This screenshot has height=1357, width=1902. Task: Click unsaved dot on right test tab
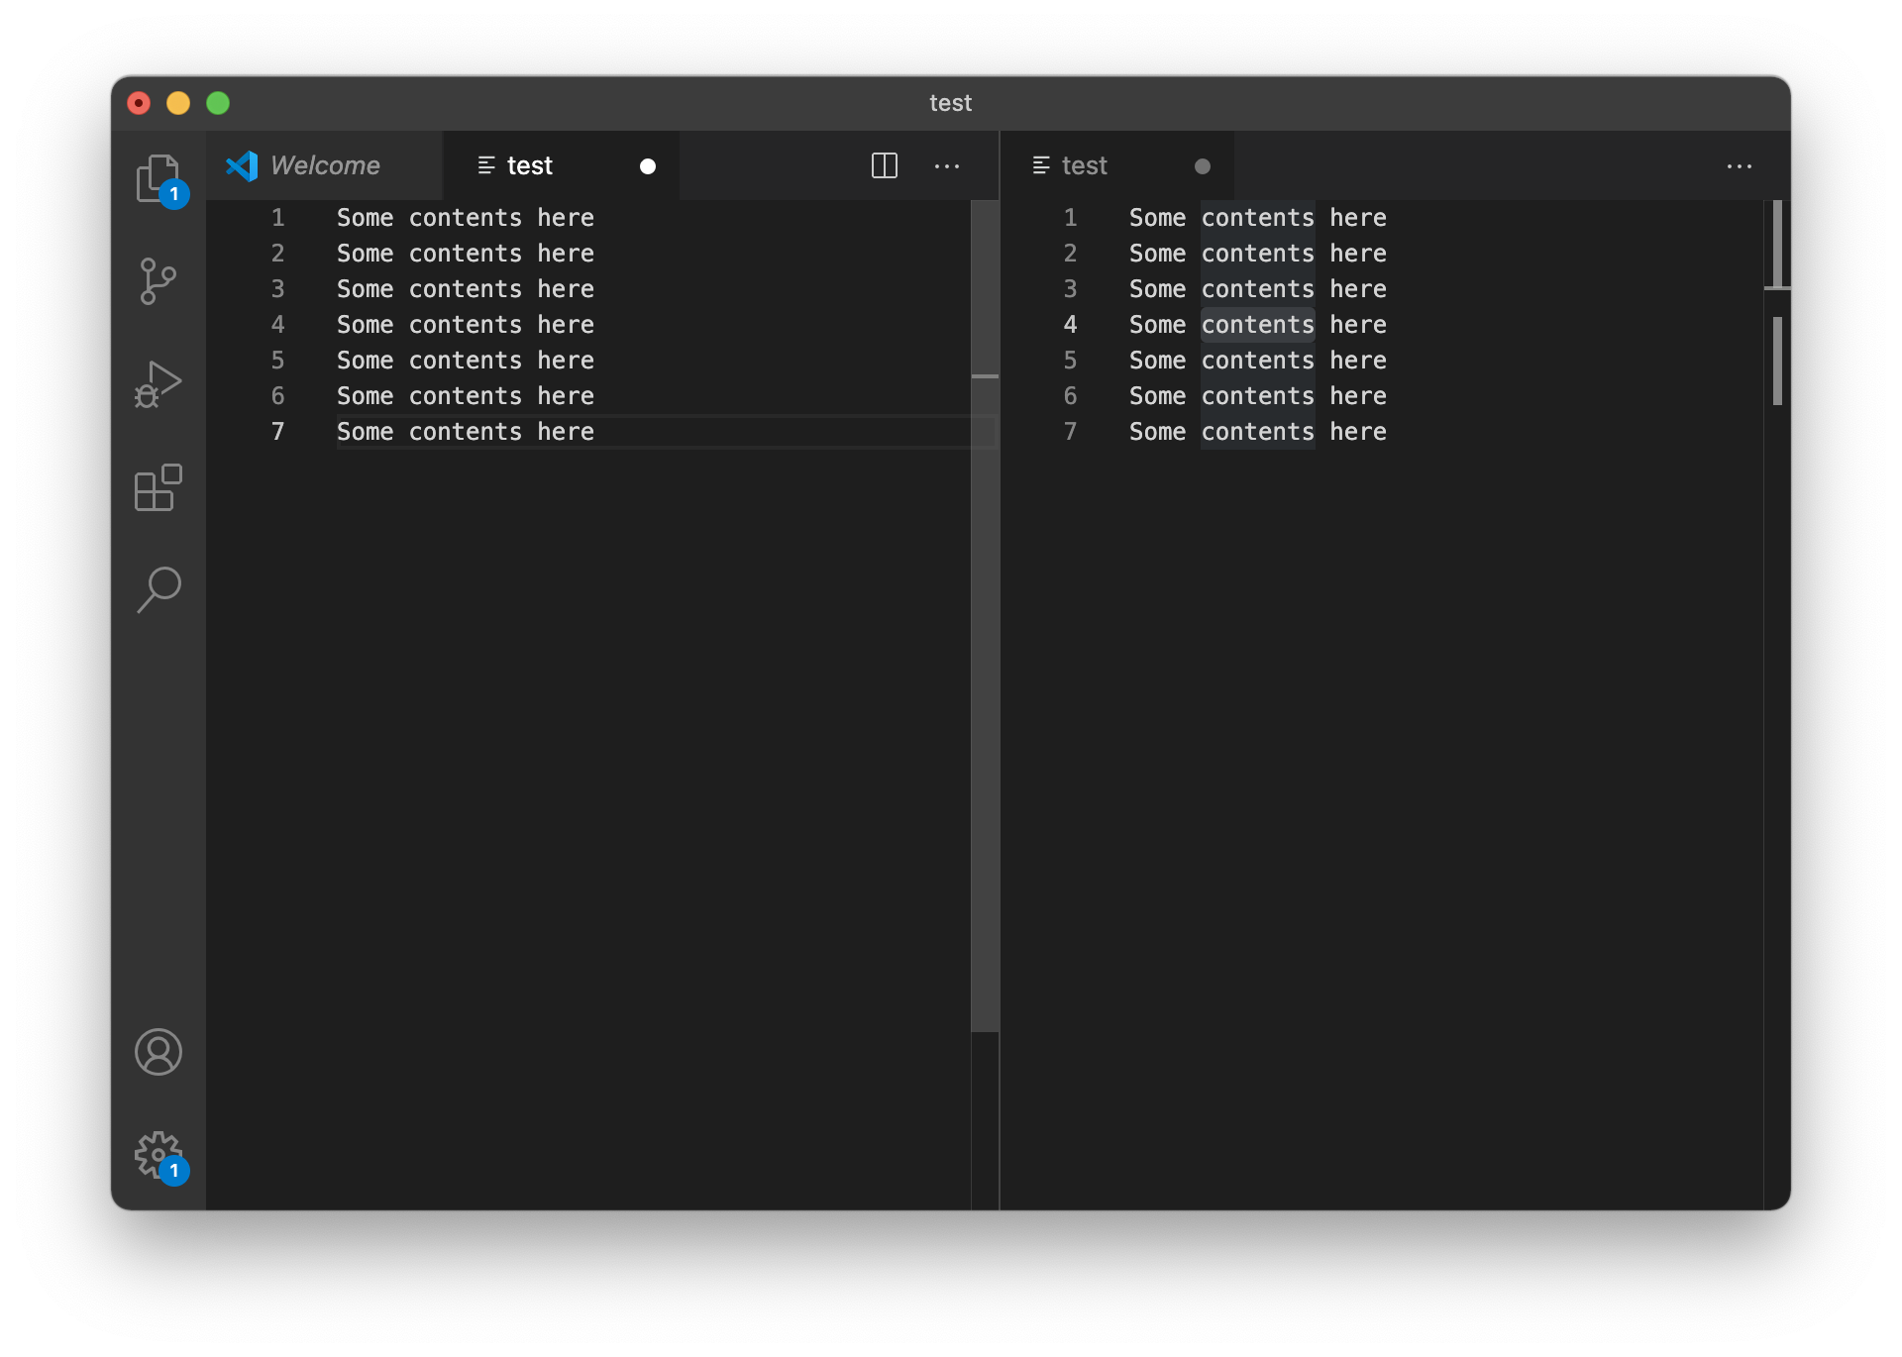(x=1203, y=166)
